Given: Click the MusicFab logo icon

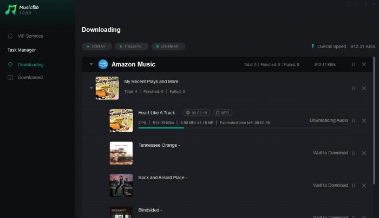Looking at the screenshot, I should (11, 10).
